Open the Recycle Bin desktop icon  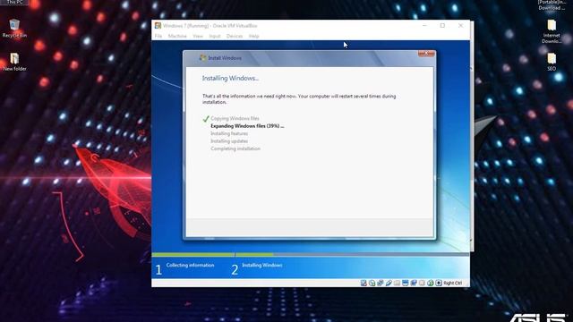point(14,29)
